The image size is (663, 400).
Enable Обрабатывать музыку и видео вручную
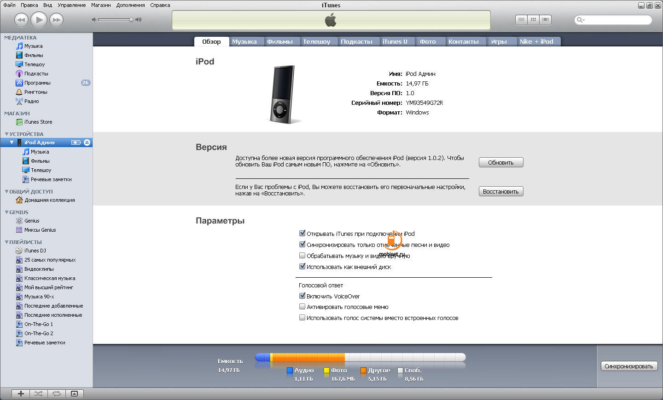point(302,256)
